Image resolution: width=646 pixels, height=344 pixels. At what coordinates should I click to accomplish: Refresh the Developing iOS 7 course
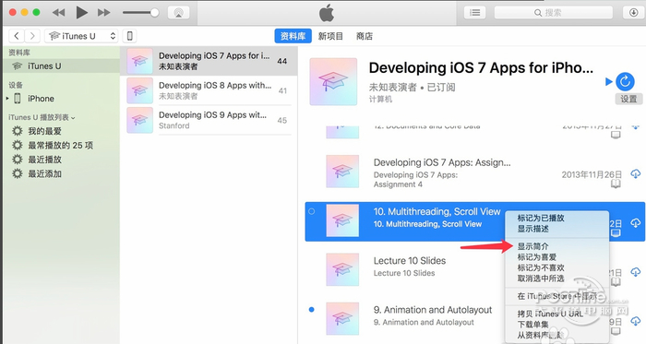point(625,81)
